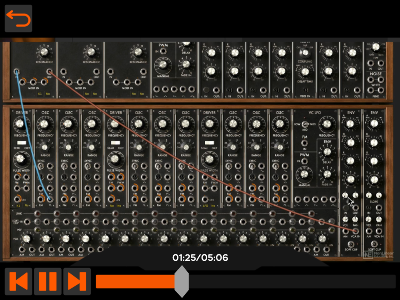Click the leftmost DRIVER LIN jack
This screenshot has width=400, height=300.
point(17,199)
